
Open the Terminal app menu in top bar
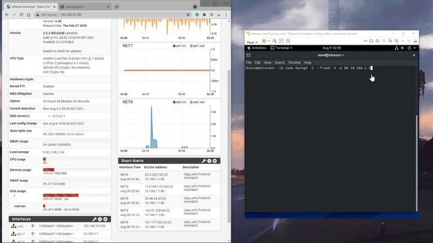281,48
